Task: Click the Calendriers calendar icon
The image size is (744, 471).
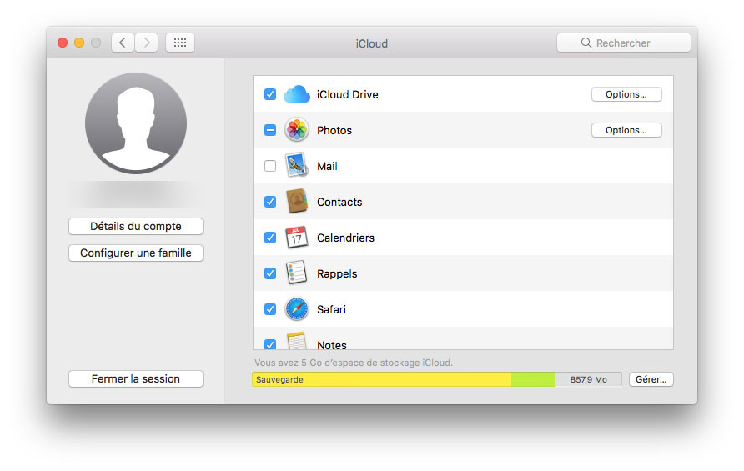Action: point(296,238)
